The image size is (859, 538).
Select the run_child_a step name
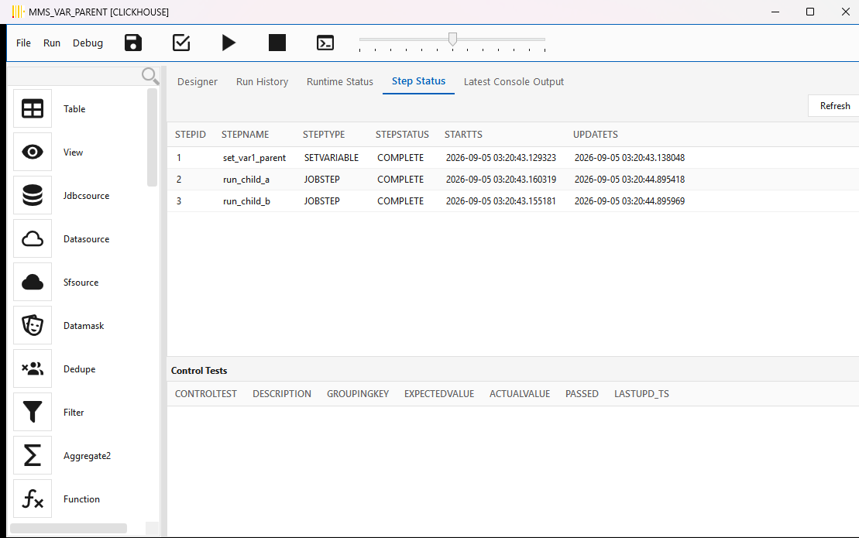(246, 180)
